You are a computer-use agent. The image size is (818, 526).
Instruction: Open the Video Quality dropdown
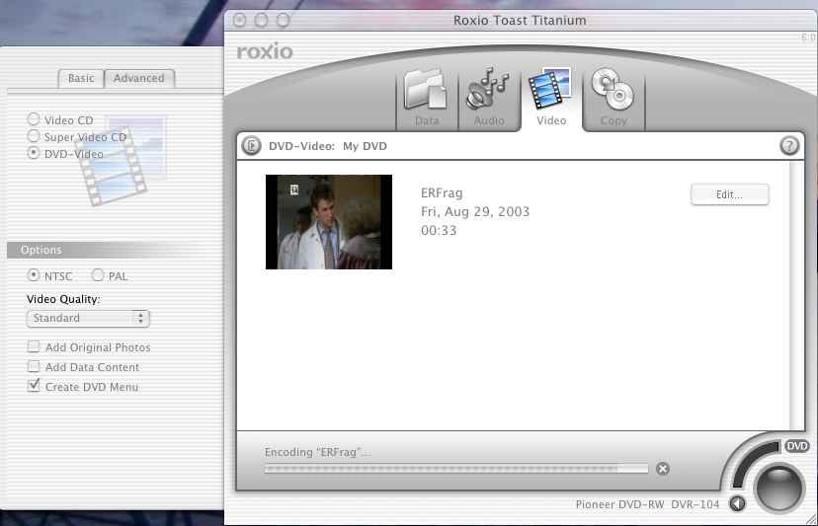click(x=88, y=318)
